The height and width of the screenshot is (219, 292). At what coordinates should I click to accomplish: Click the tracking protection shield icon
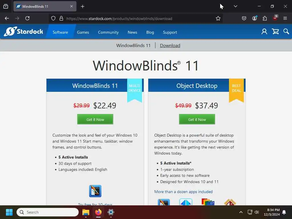53,18
